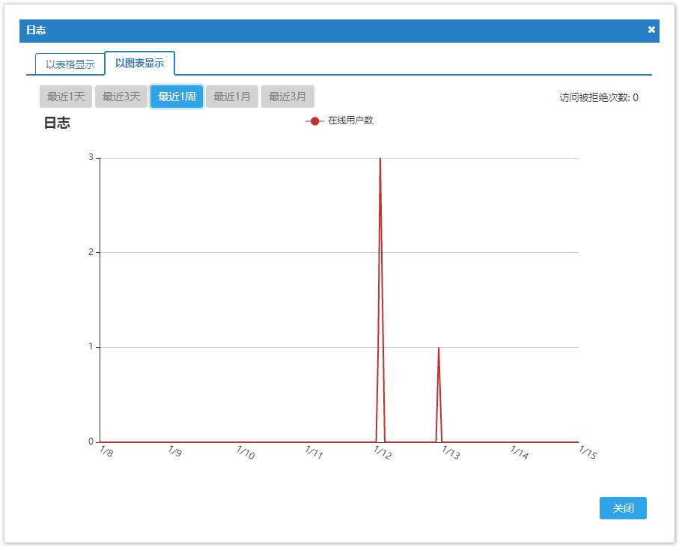The image size is (679, 547).
Task: Select the 以图表显示 tab
Action: 139,63
